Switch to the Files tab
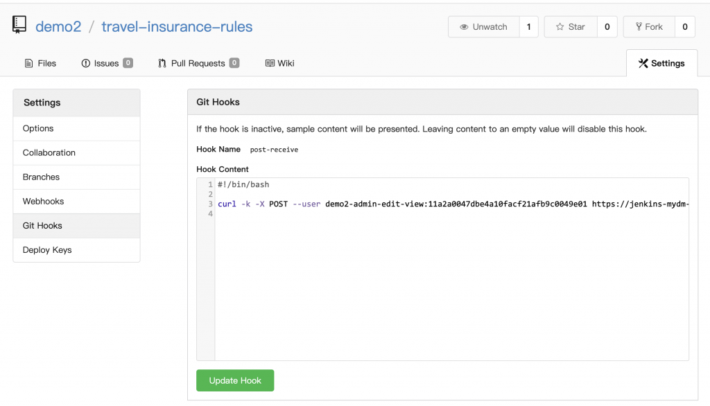Viewport: 710px width, 406px height. (x=40, y=63)
